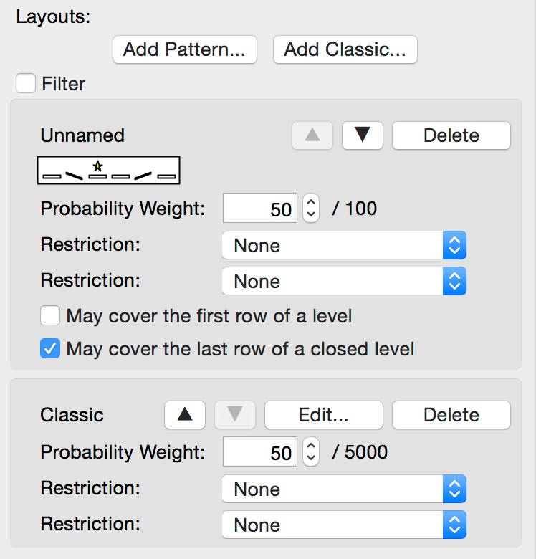Screen dimensions: 536x559
Task: Click the star in the pattern preview
Action: tap(97, 166)
